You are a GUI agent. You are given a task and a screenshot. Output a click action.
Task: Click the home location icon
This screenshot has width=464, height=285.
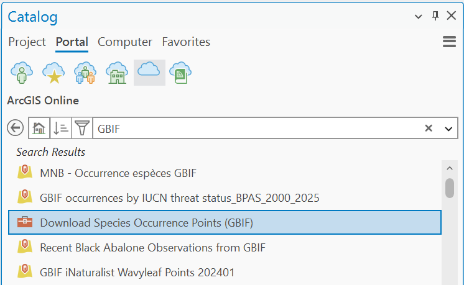(39, 129)
